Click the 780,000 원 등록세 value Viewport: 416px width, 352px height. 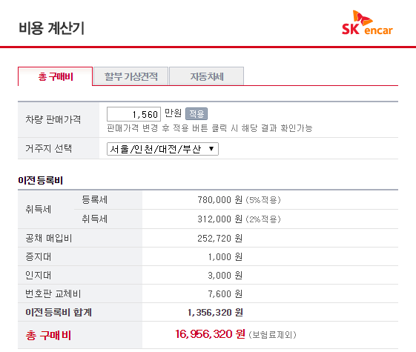(220, 200)
